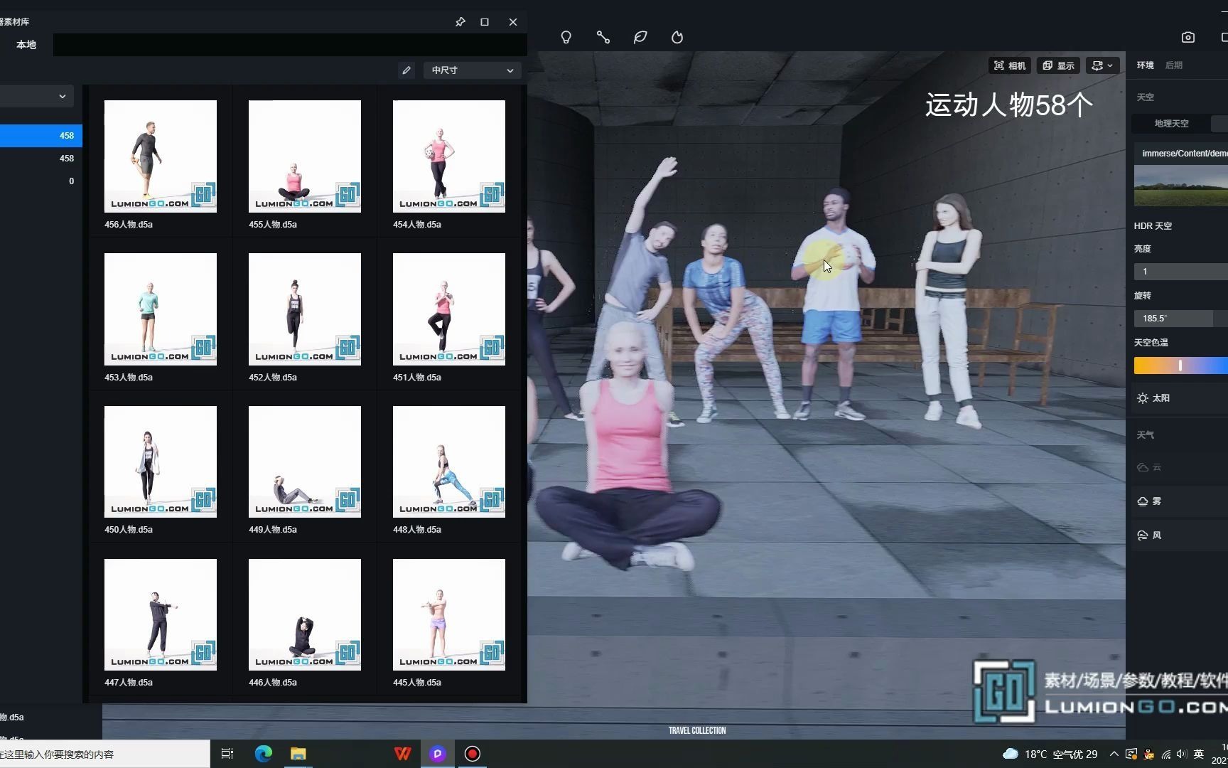Screen dimensions: 1228x768
Task: Launch Microsoft Edge from the taskbar
Action: point(264,754)
